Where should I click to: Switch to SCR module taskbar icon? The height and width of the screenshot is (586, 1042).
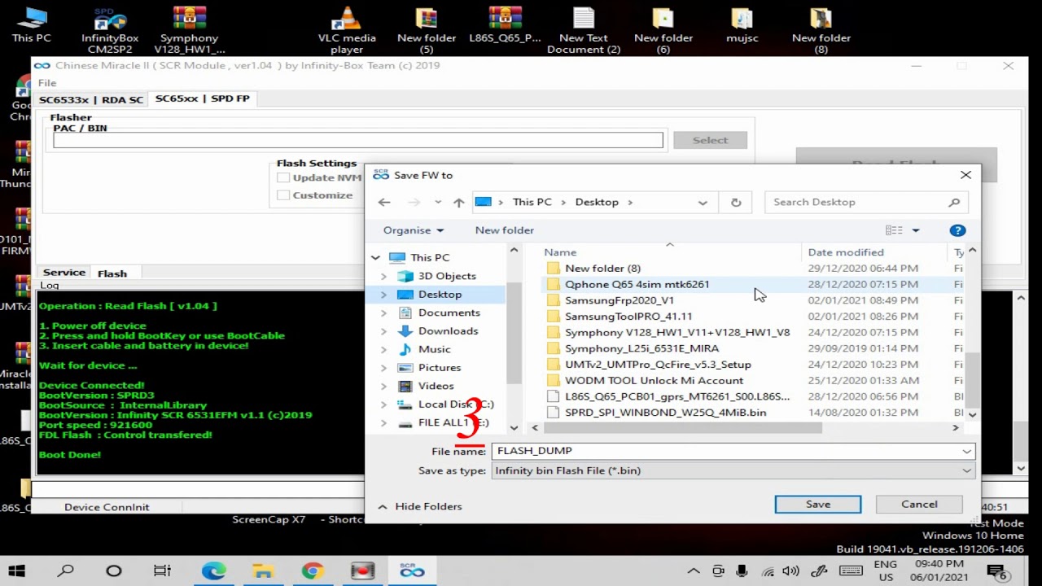(x=412, y=571)
